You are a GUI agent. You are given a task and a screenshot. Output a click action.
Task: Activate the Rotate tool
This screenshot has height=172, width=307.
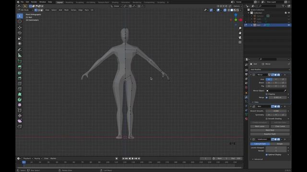click(20, 33)
